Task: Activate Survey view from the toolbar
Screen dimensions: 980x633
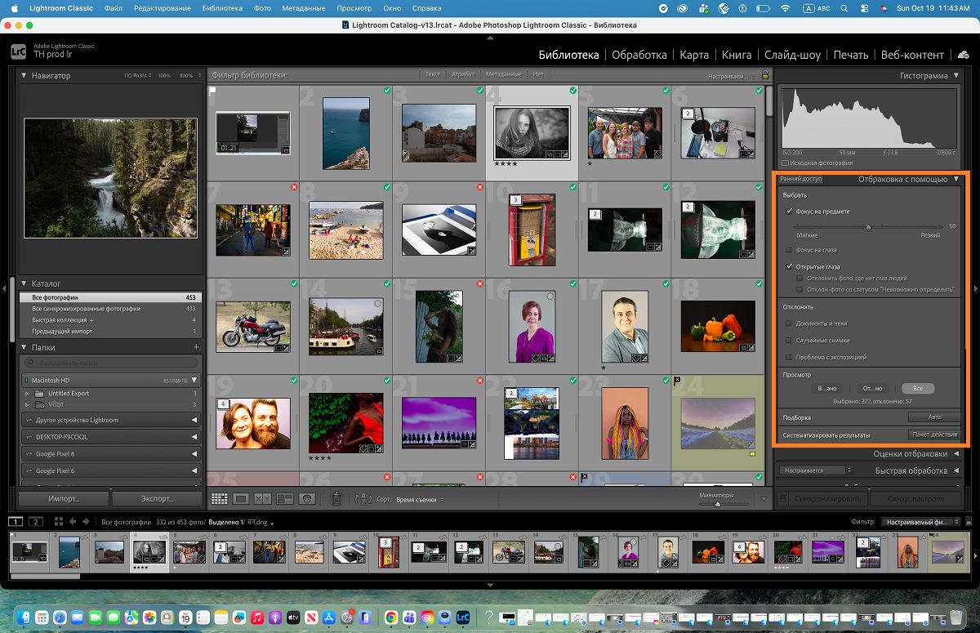Action: pyautogui.click(x=285, y=499)
